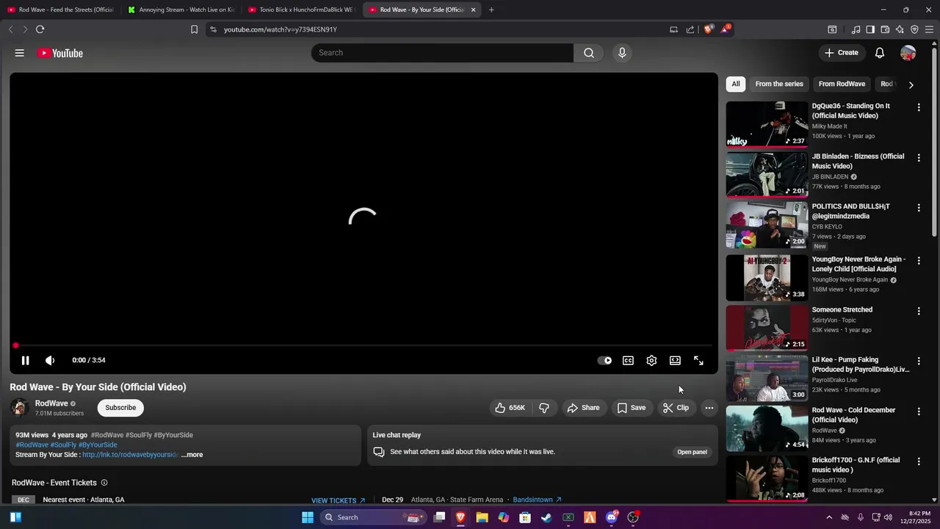940x529 pixels.
Task: Save the video to a playlist
Action: (x=632, y=408)
